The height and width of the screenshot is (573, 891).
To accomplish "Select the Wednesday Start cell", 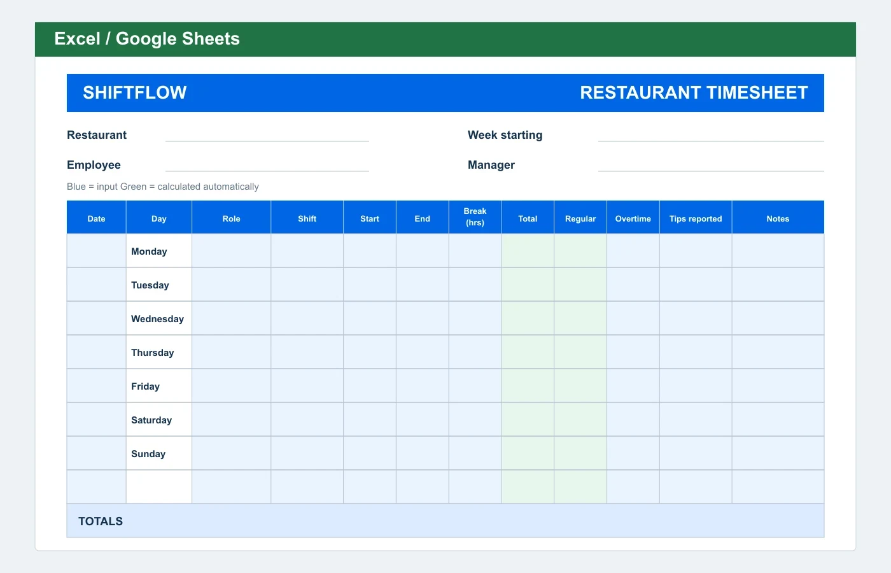I will [370, 318].
